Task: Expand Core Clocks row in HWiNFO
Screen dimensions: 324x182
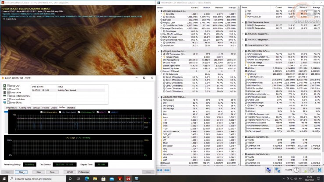Action: pyautogui.click(x=161, y=17)
